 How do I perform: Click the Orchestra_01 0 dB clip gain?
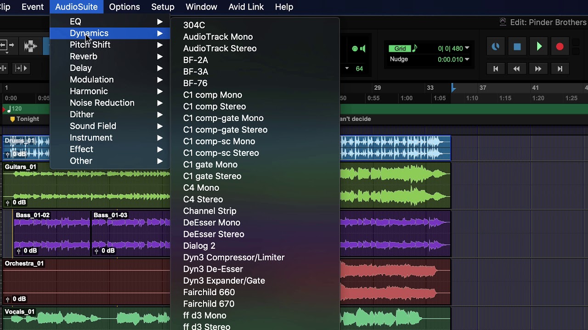tap(16, 299)
